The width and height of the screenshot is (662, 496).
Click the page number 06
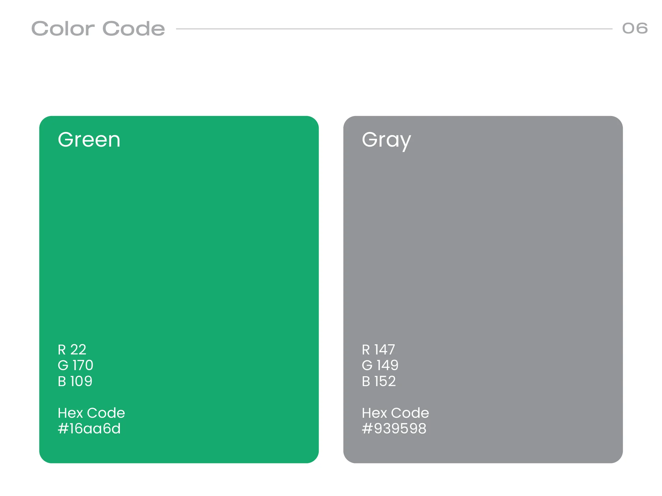click(x=634, y=28)
